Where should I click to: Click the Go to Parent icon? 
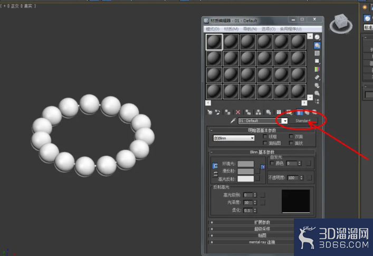pos(307,112)
